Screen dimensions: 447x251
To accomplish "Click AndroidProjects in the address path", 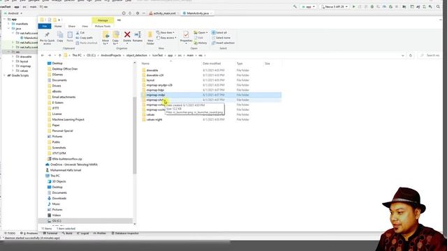I will point(111,56).
